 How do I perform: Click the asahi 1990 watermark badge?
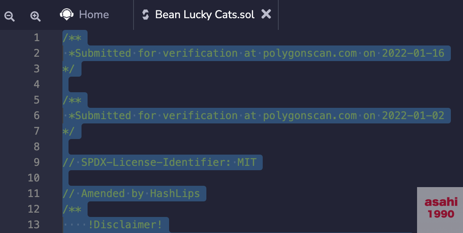point(440,208)
